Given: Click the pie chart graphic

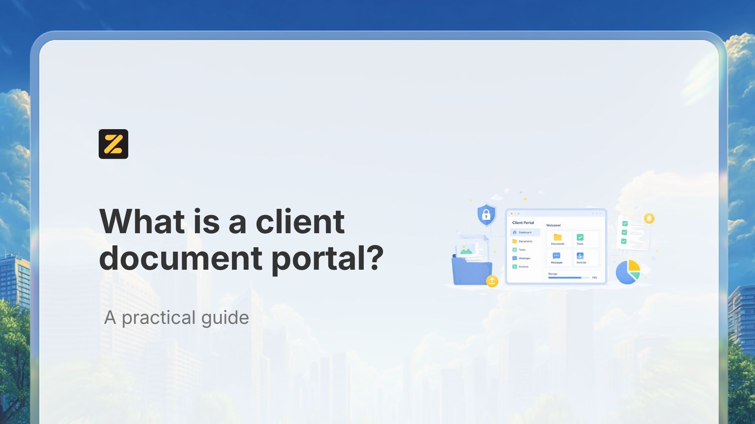Looking at the screenshot, I should (x=628, y=272).
